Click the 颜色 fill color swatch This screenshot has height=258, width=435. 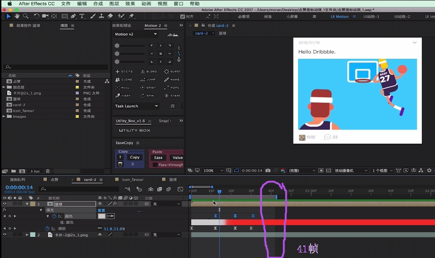coord(101,216)
